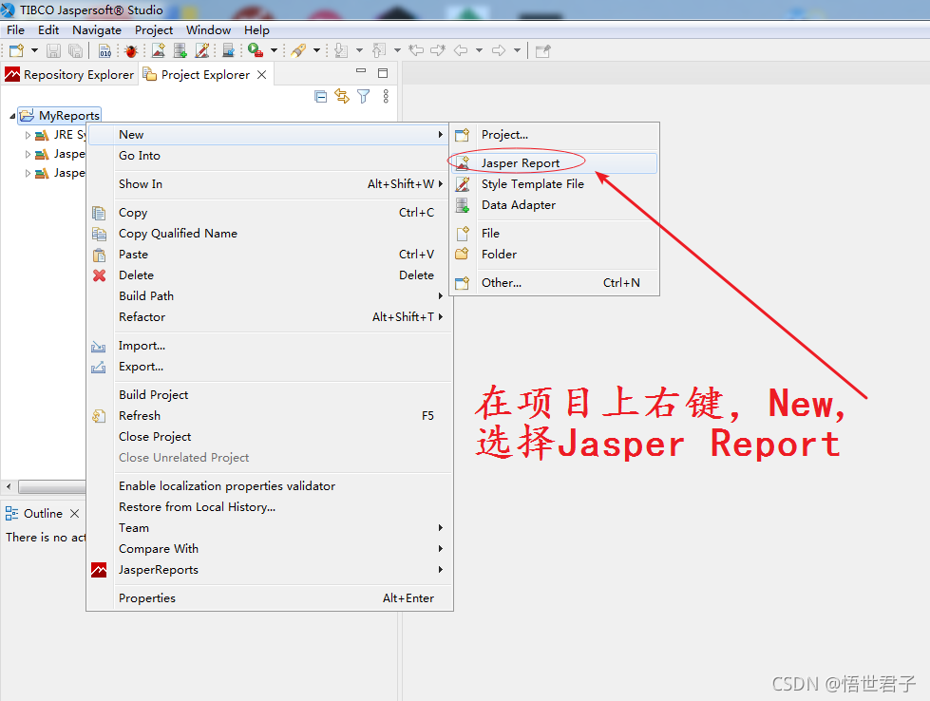Open the File menu
The width and height of the screenshot is (930, 701).
[15, 30]
